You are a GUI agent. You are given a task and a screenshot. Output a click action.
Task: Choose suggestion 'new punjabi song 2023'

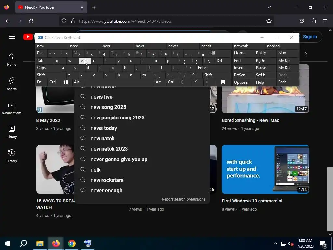[x=142, y=118]
